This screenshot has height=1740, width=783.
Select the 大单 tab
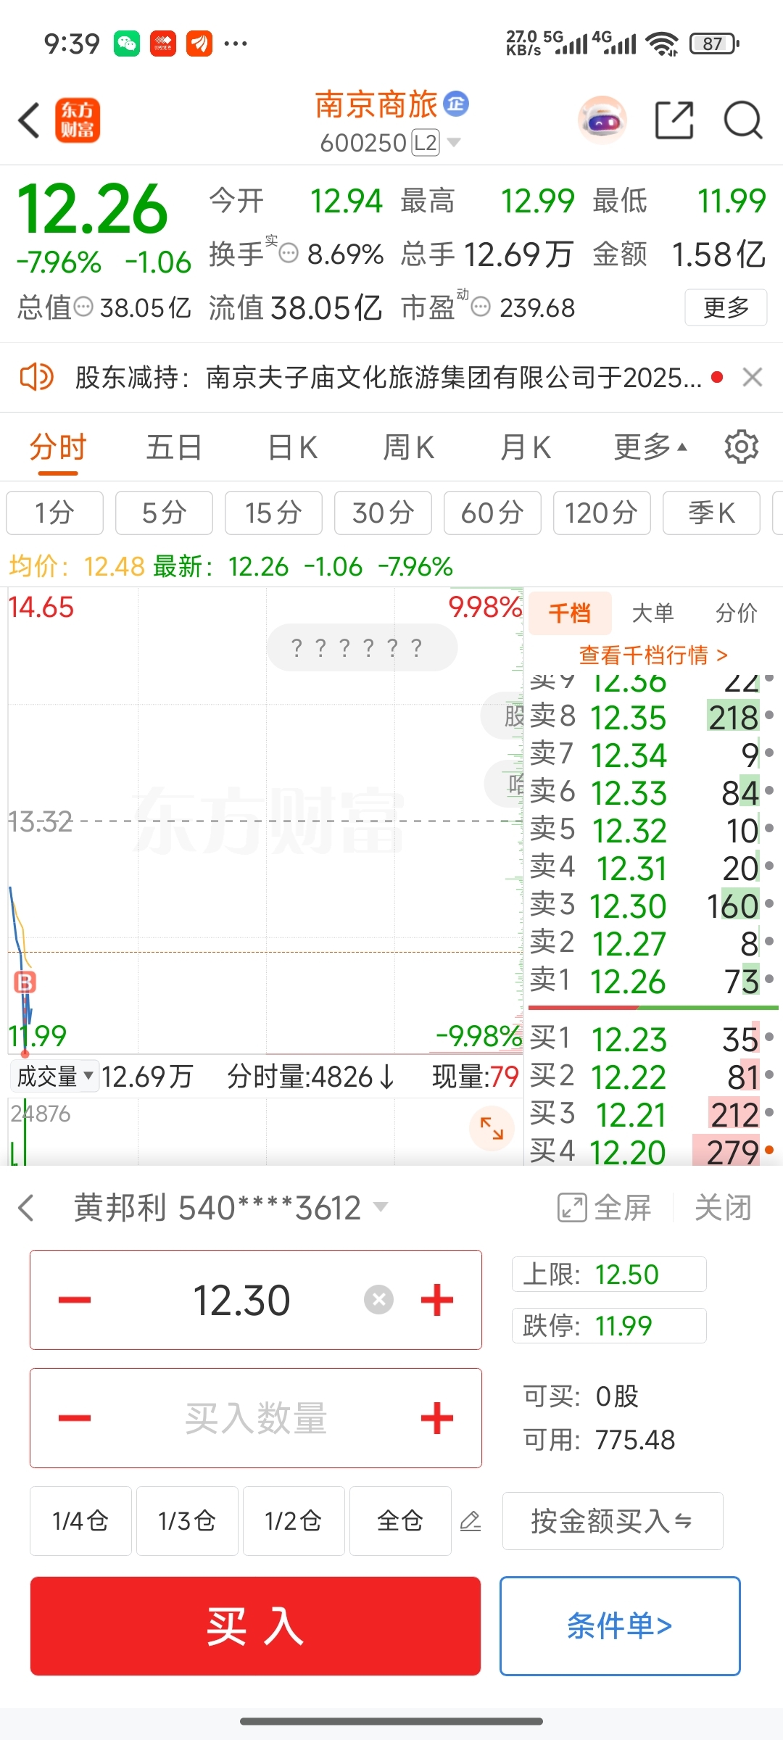[652, 613]
